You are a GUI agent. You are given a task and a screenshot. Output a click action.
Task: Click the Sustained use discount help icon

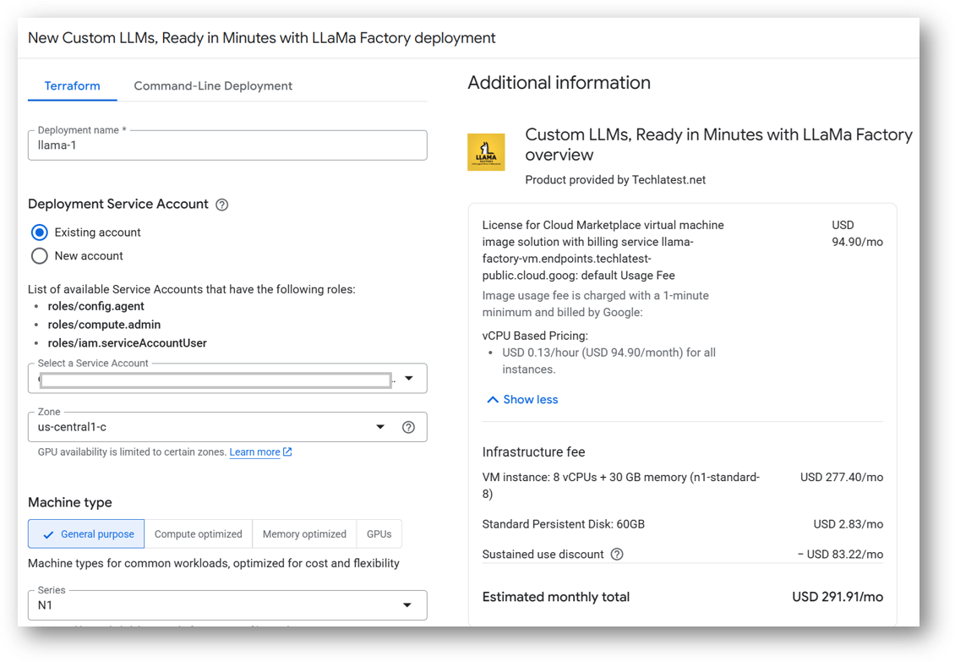click(x=617, y=555)
